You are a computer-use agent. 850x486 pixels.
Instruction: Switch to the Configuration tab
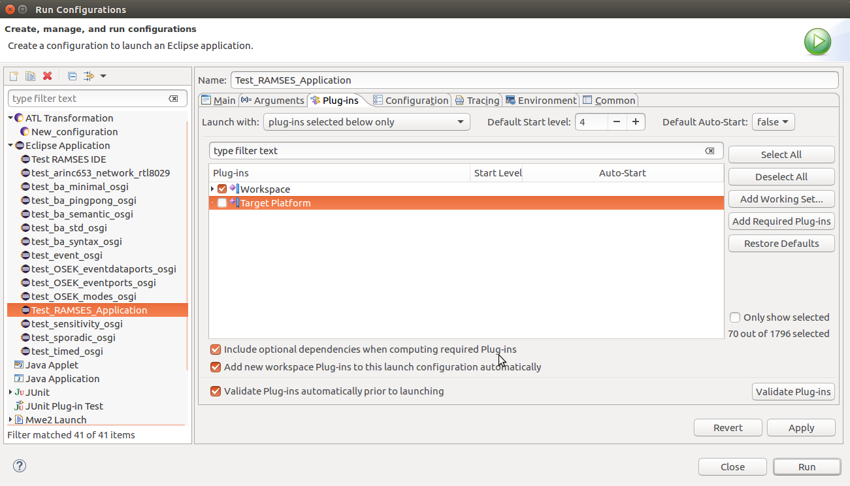point(411,101)
